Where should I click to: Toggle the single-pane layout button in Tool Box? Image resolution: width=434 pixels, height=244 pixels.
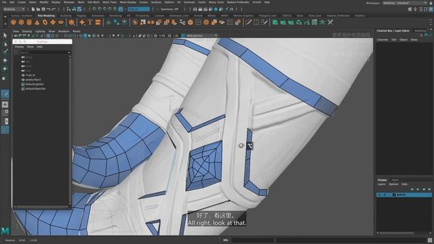point(5,104)
